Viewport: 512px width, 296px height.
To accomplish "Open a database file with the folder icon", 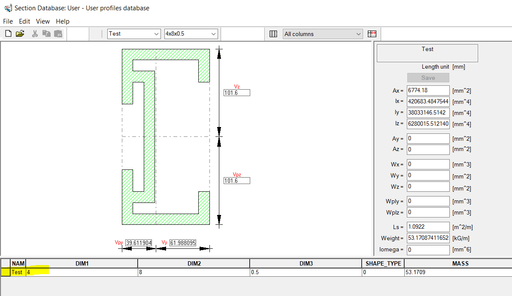I will tap(20, 33).
